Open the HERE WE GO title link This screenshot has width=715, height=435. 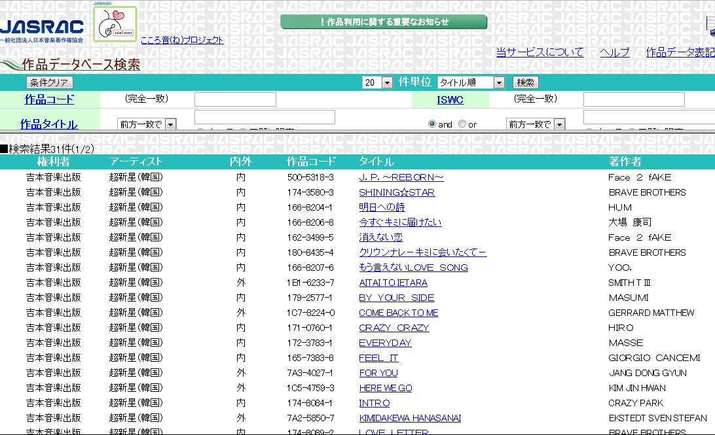pyautogui.click(x=386, y=388)
